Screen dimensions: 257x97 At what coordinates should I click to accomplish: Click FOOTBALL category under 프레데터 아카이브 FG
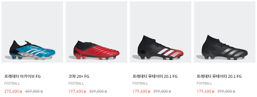point(12,83)
